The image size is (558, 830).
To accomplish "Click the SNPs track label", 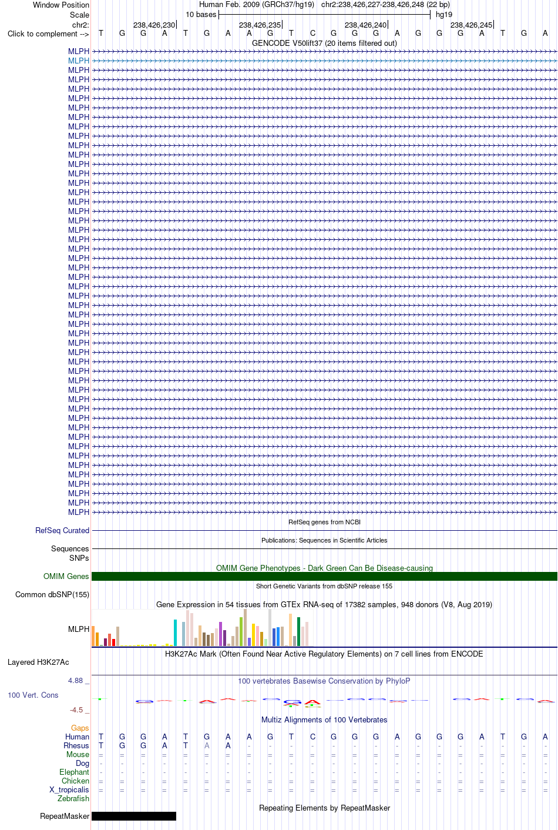I will (x=79, y=558).
